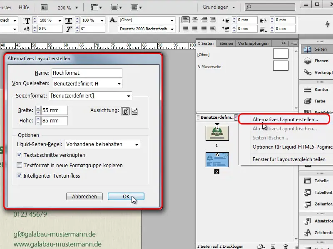
Task: Choose Alternatives Layout erstellen... menu entry
Action: click(285, 120)
